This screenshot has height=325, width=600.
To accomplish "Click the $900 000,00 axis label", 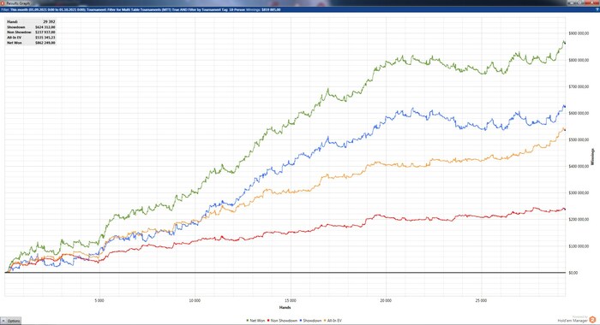I will [579, 33].
